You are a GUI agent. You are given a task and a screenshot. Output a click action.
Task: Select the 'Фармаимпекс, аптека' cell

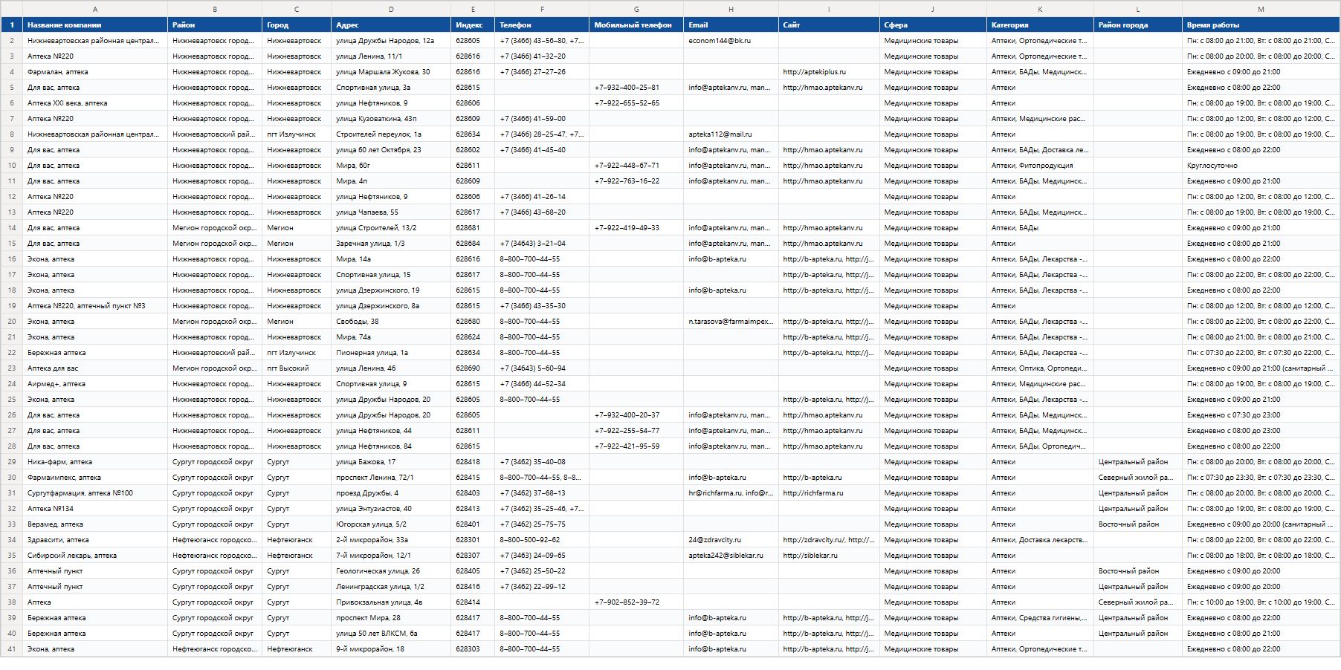pos(95,478)
